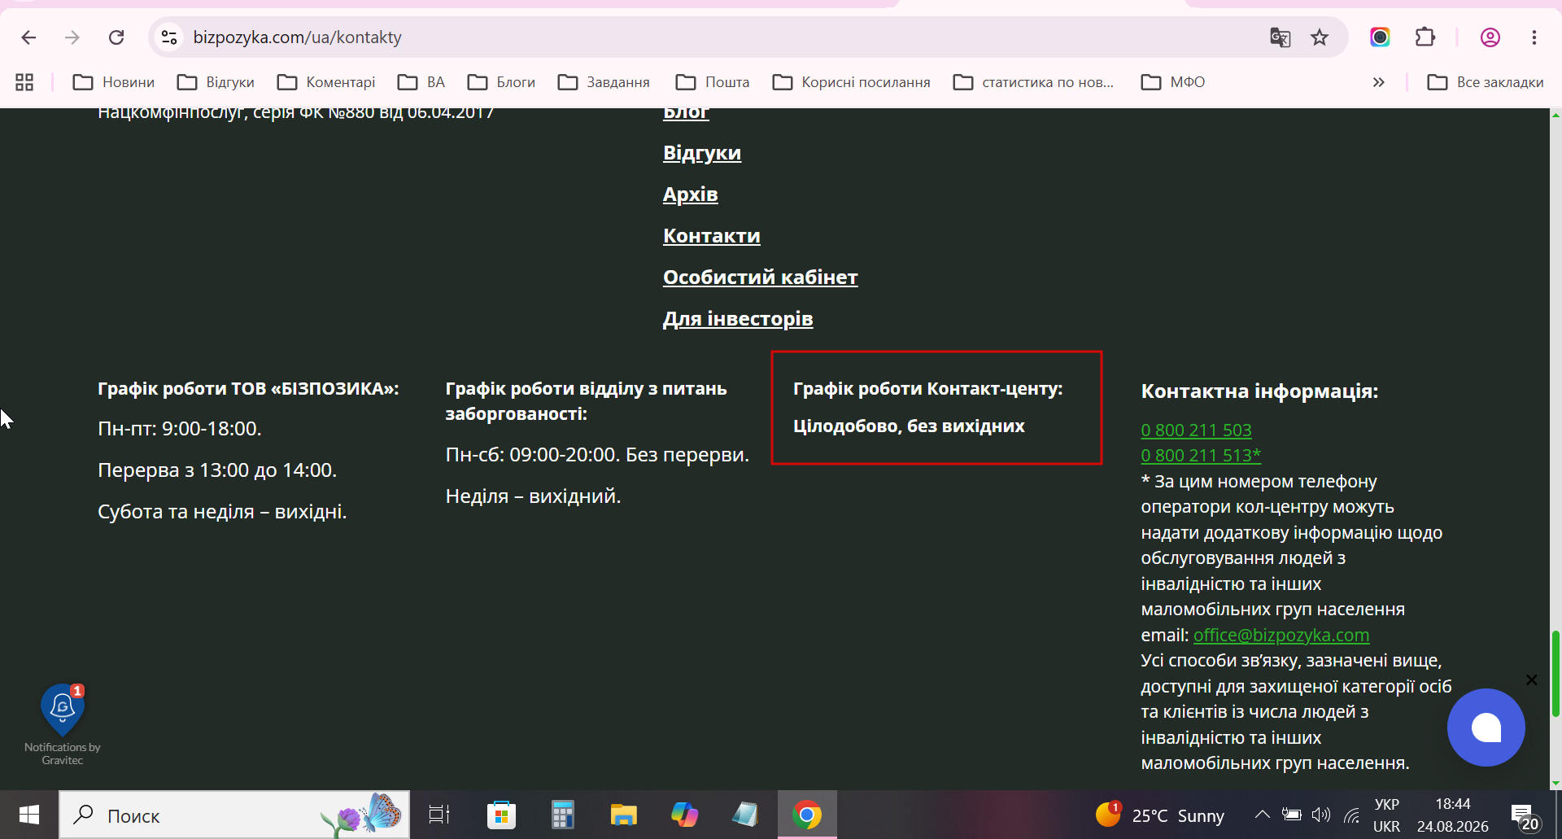This screenshot has width=1562, height=839.
Task: Reload the current page
Action: (116, 37)
